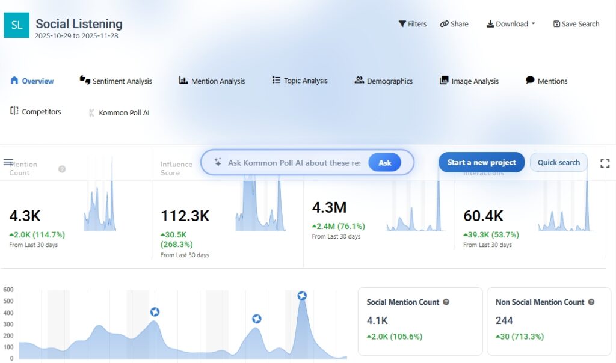Click the highest peak star marker on chart

point(302,296)
